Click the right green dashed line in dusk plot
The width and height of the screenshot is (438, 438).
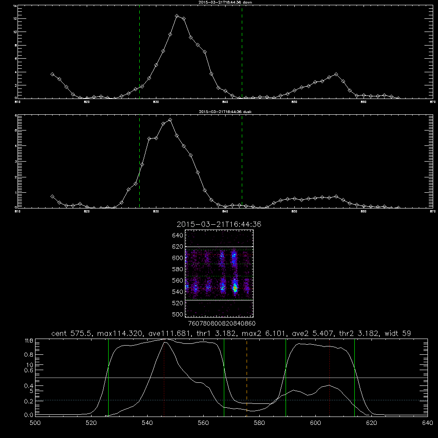tap(242, 162)
